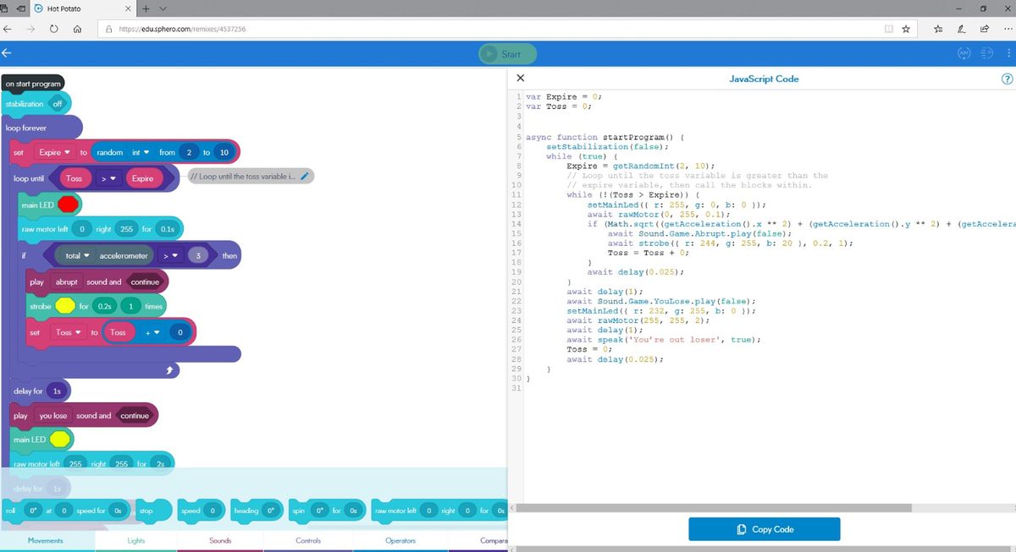Click the add notes pen icon
Image resolution: width=1016 pixels, height=552 pixels.
pos(962,29)
